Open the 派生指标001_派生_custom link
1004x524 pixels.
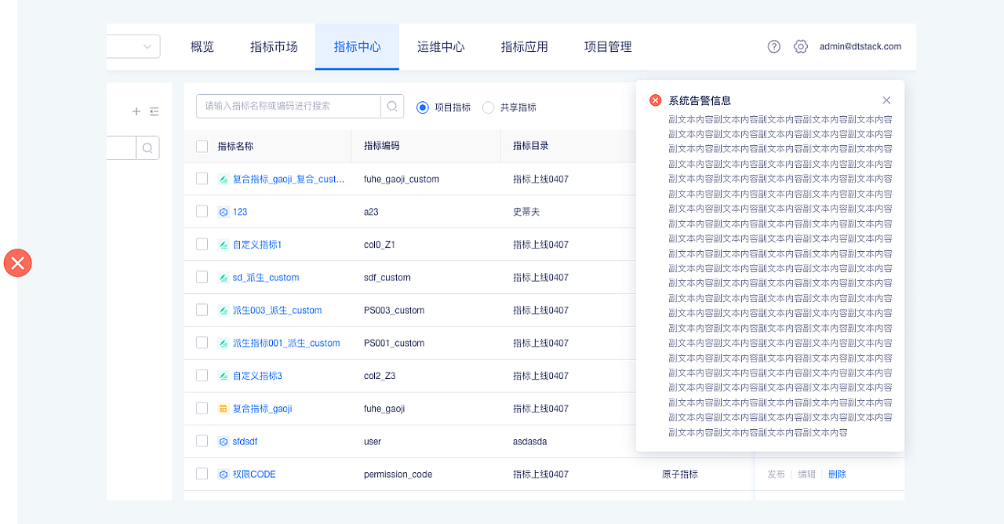[286, 343]
